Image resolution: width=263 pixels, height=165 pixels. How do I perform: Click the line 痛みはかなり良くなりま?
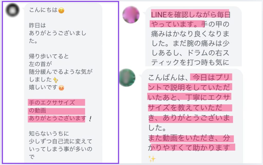pos(190,34)
